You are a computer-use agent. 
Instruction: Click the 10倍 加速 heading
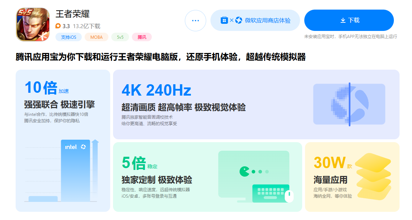47,87
